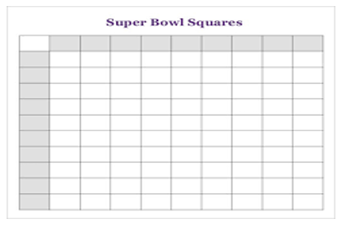
Task: Click the white square in second row, third column
Action: [126, 75]
